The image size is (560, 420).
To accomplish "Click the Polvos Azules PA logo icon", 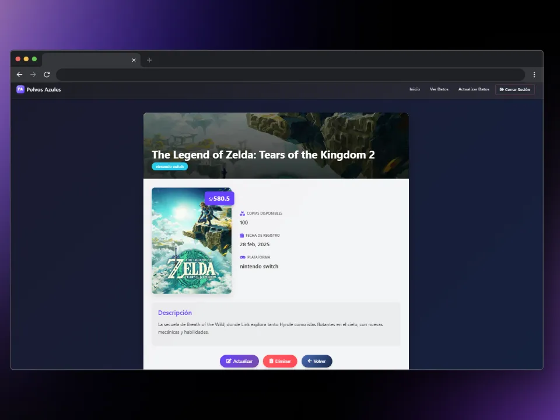I will tap(20, 89).
